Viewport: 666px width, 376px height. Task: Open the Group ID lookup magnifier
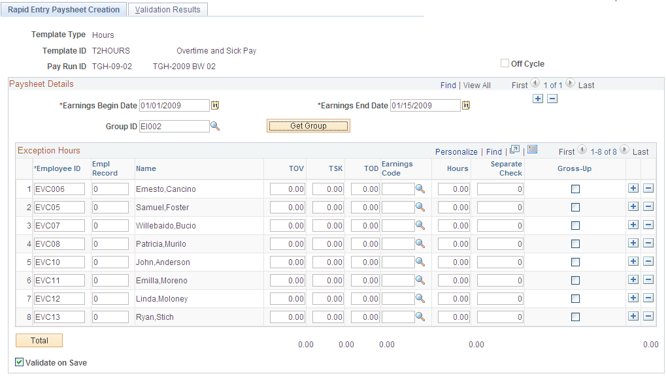pos(215,127)
